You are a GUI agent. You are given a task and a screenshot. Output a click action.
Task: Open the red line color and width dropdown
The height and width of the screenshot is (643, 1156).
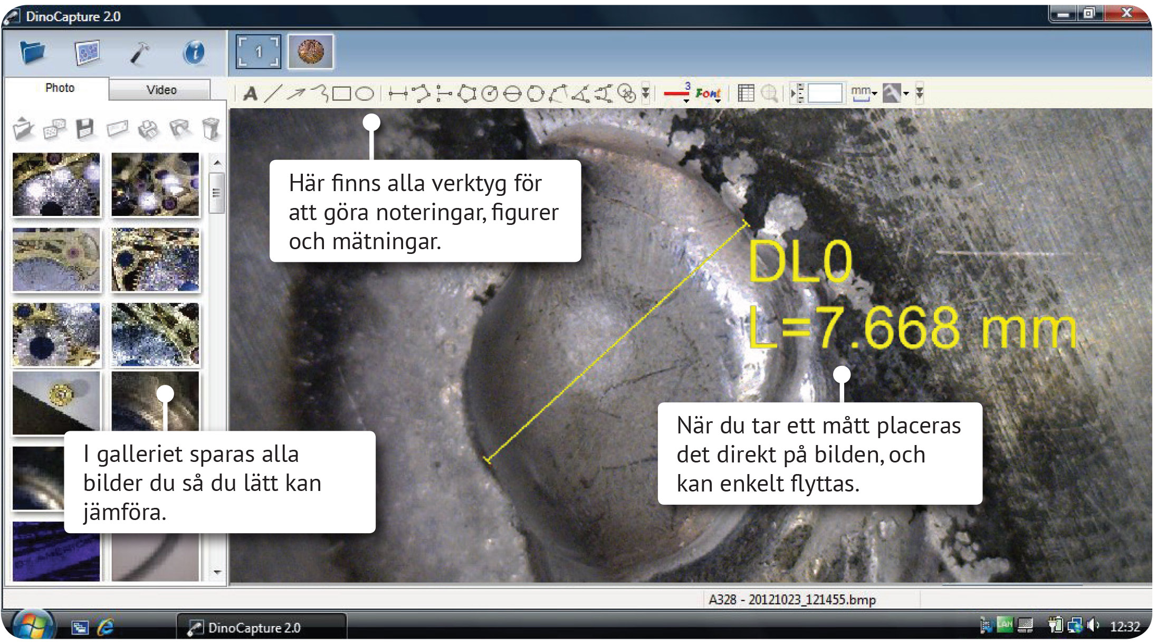(677, 93)
